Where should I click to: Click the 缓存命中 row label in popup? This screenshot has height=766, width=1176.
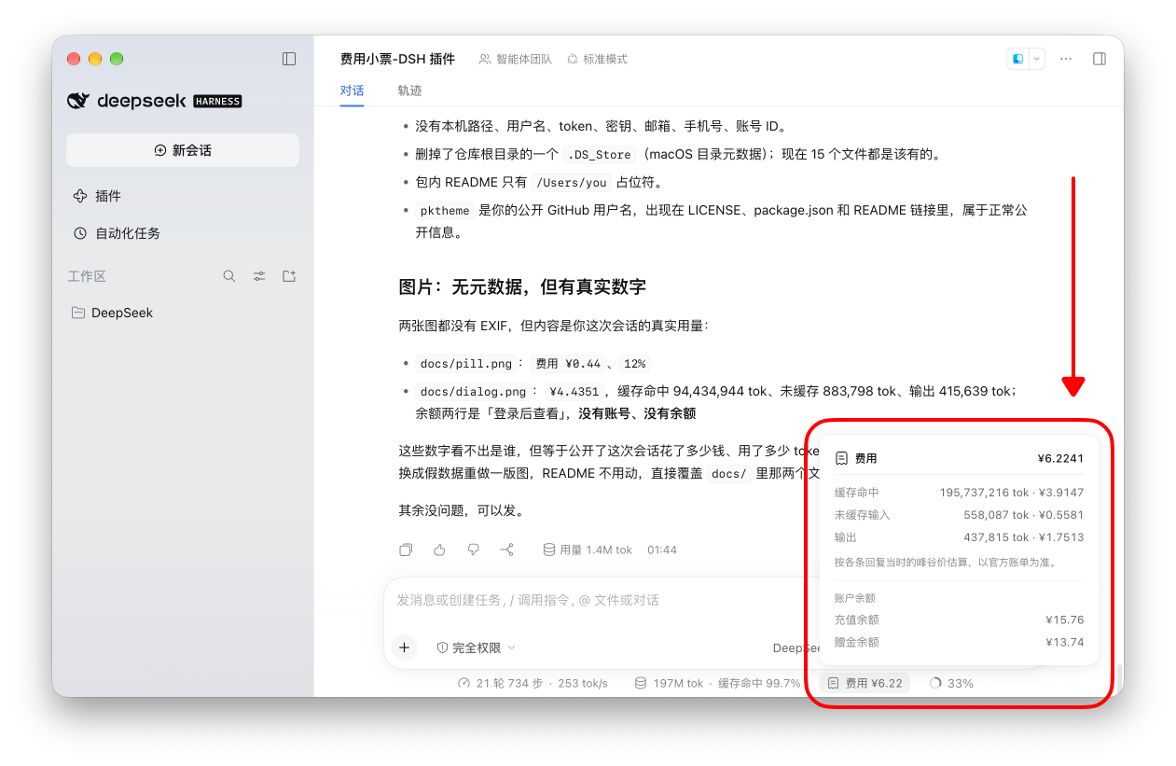856,492
